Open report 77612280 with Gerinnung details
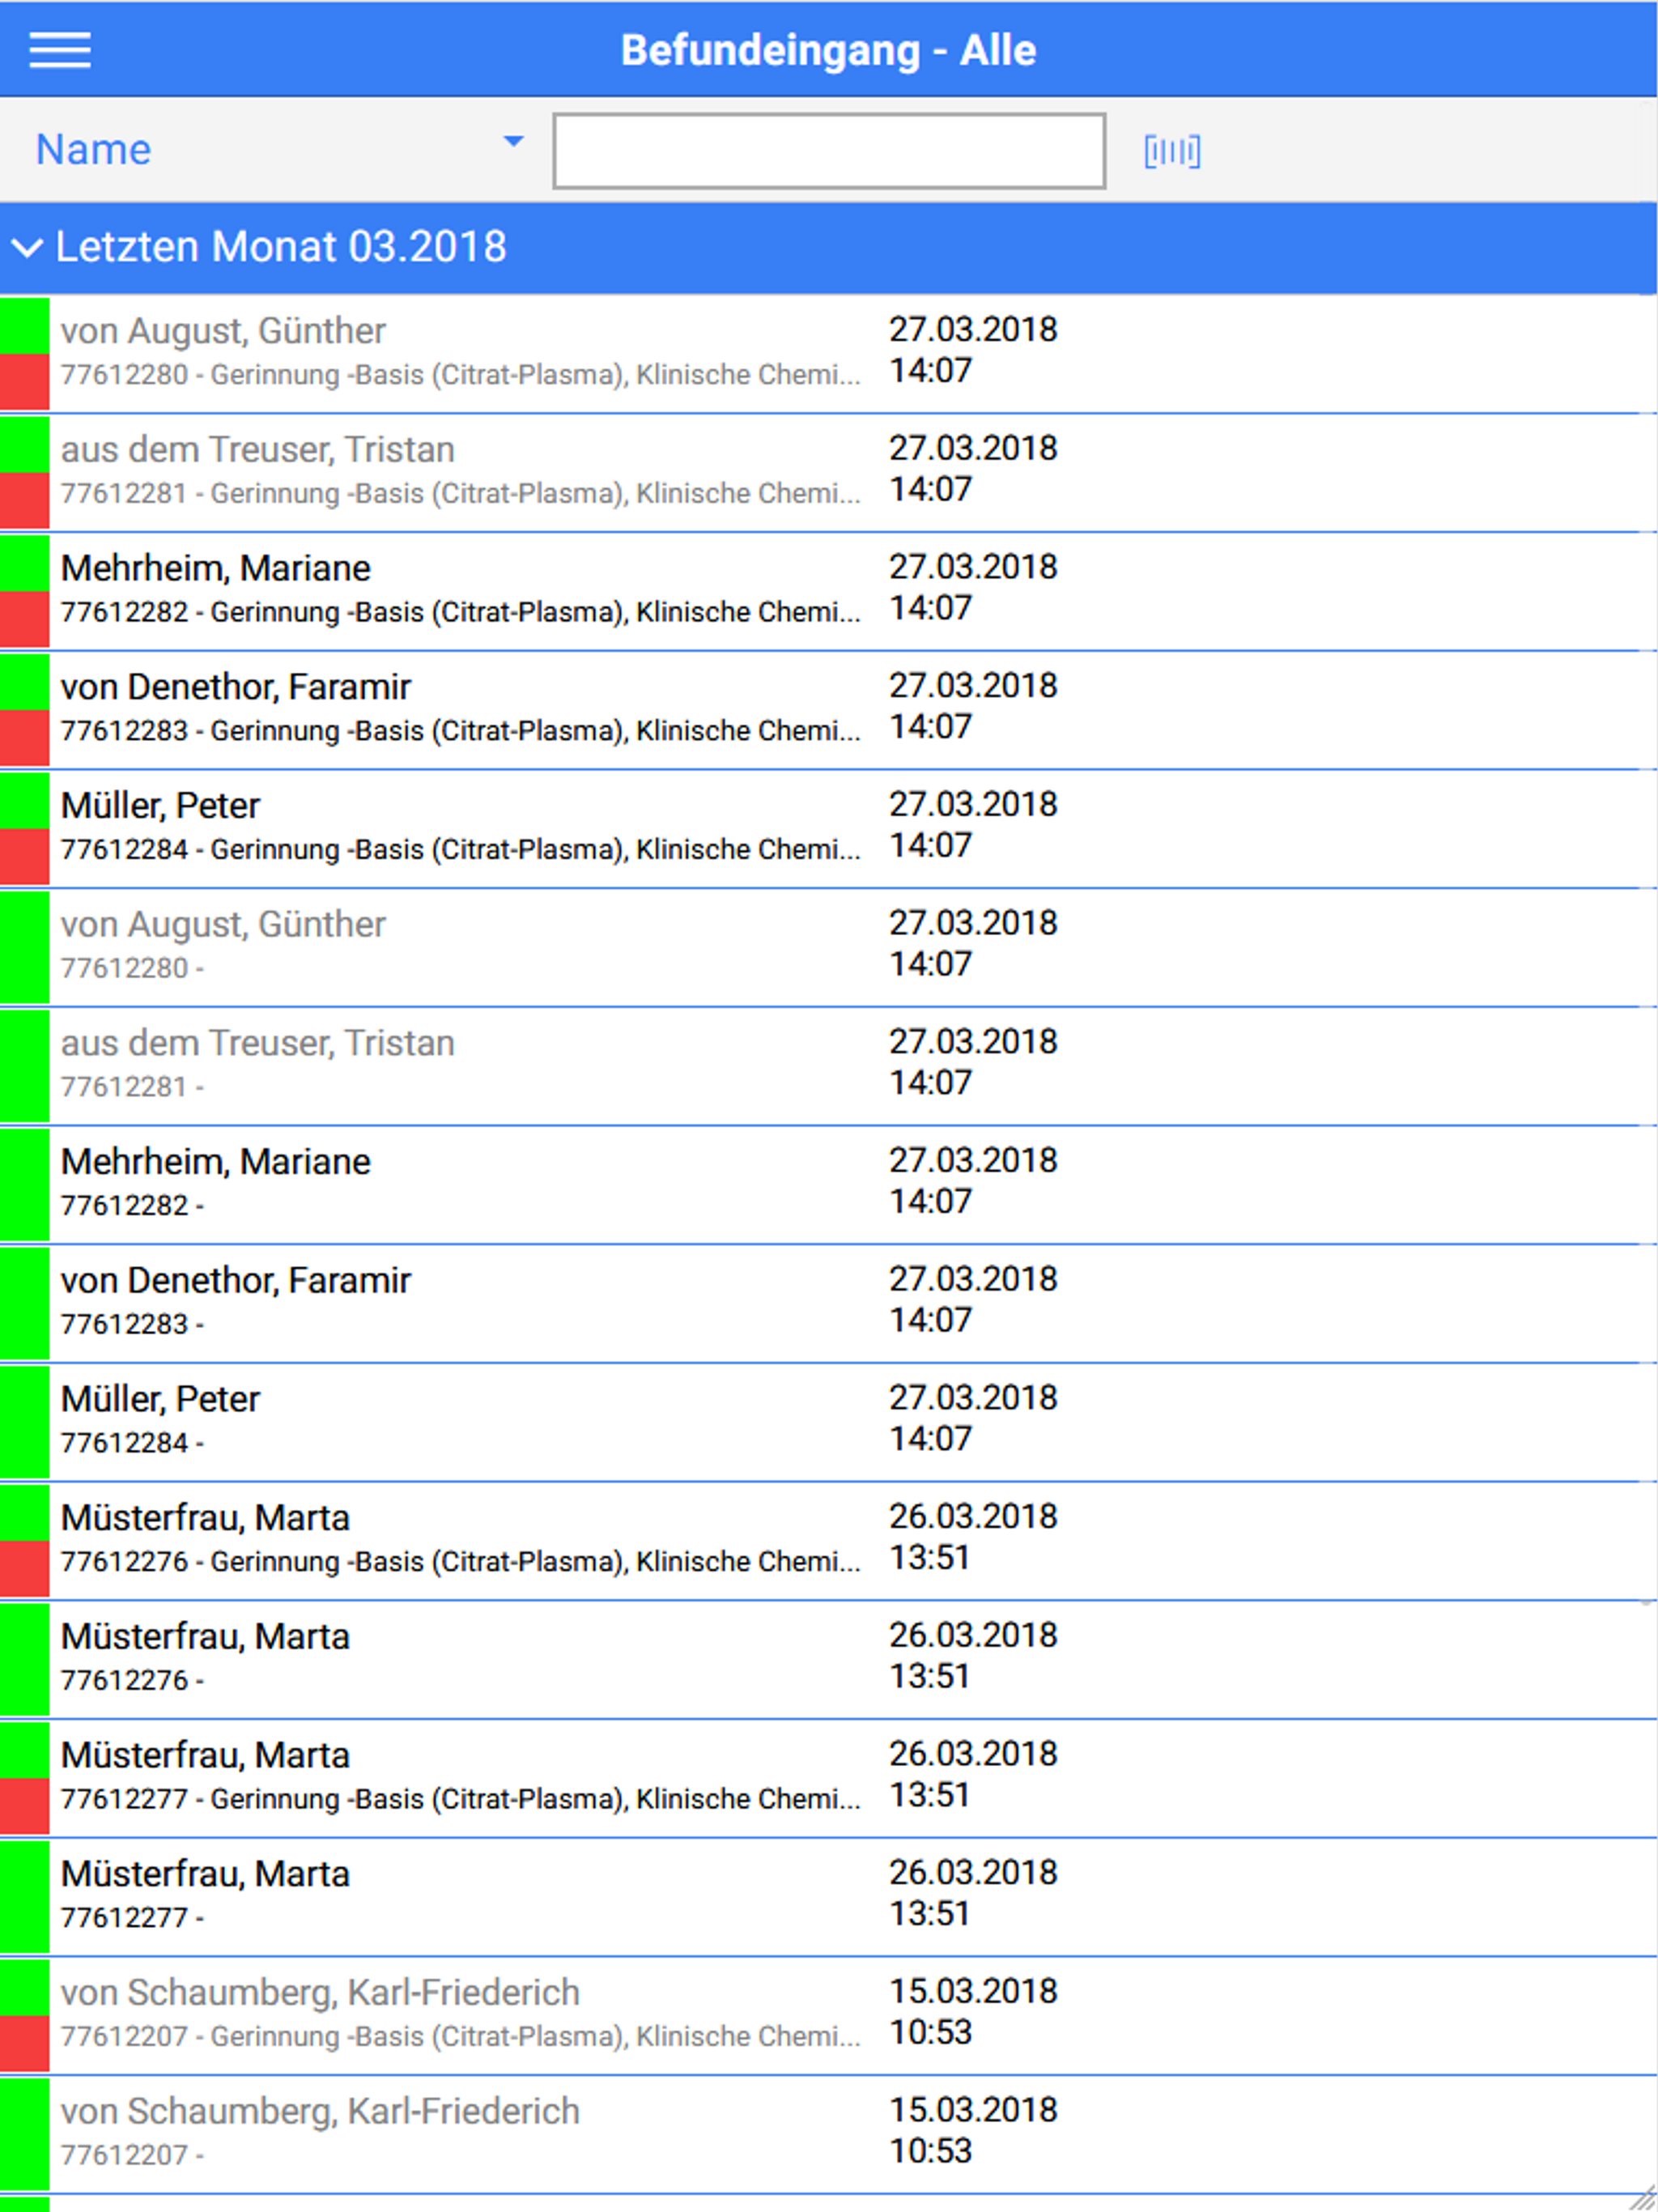Image resolution: width=1658 pixels, height=2212 pixels. coord(829,353)
